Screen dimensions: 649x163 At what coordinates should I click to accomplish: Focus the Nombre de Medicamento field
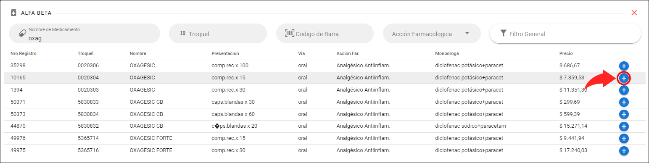pos(84,34)
